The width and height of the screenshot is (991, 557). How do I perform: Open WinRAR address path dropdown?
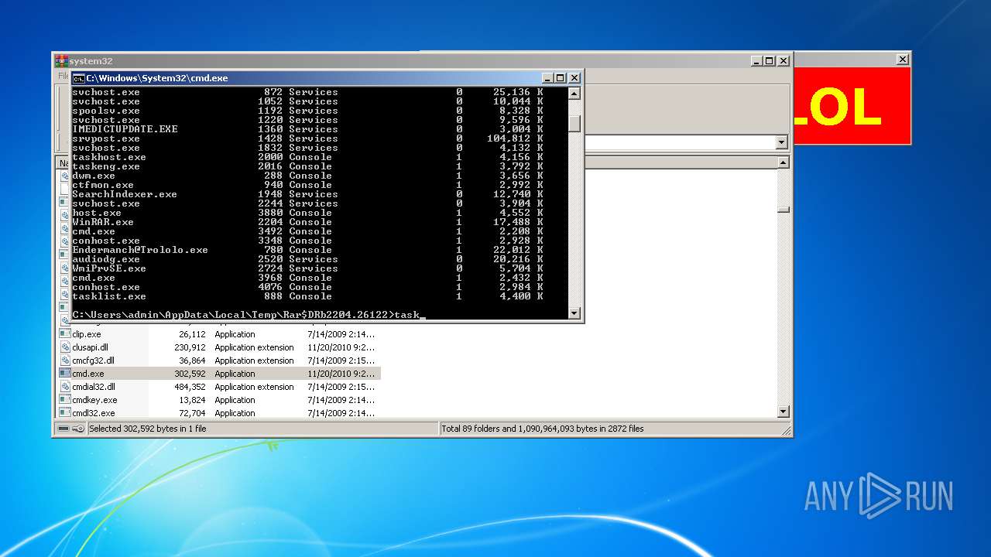[x=781, y=142]
